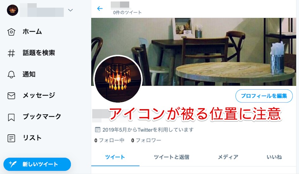Click the calendar icon beside the 2019年5月 join date

click(97, 130)
